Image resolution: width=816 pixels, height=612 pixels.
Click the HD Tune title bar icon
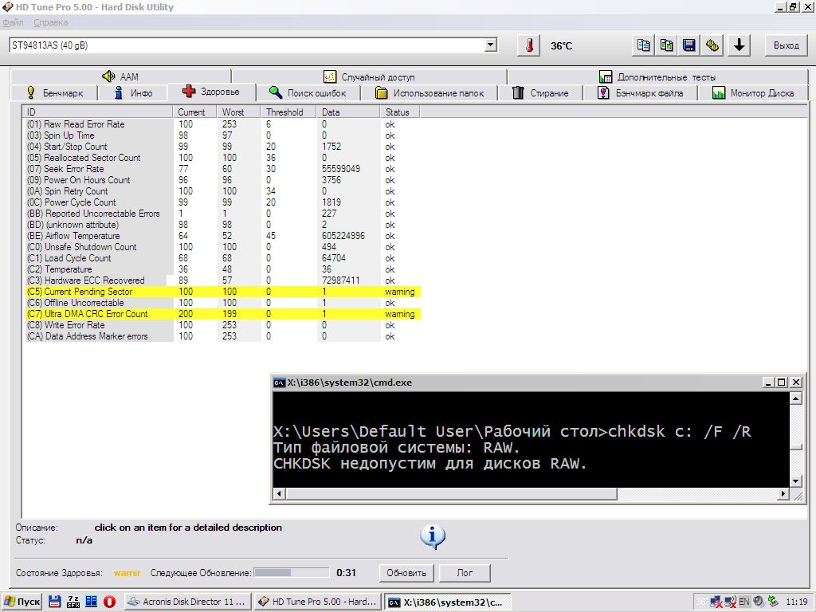(7, 6)
